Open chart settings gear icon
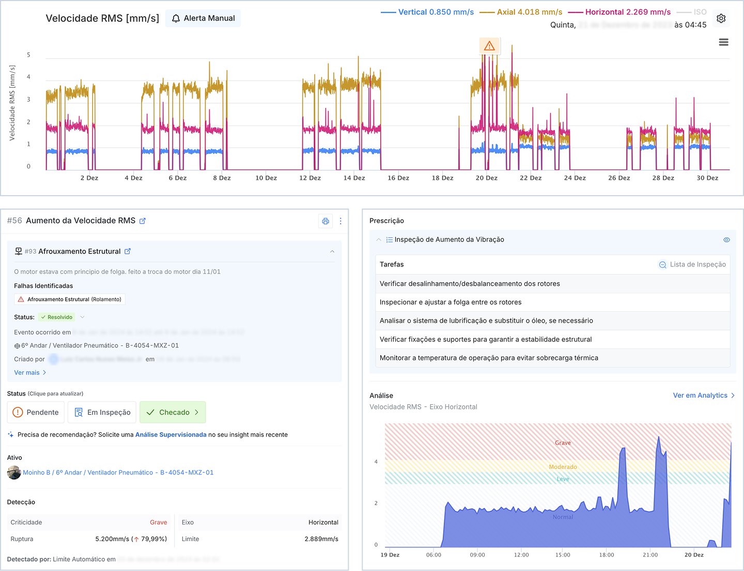 tap(721, 19)
